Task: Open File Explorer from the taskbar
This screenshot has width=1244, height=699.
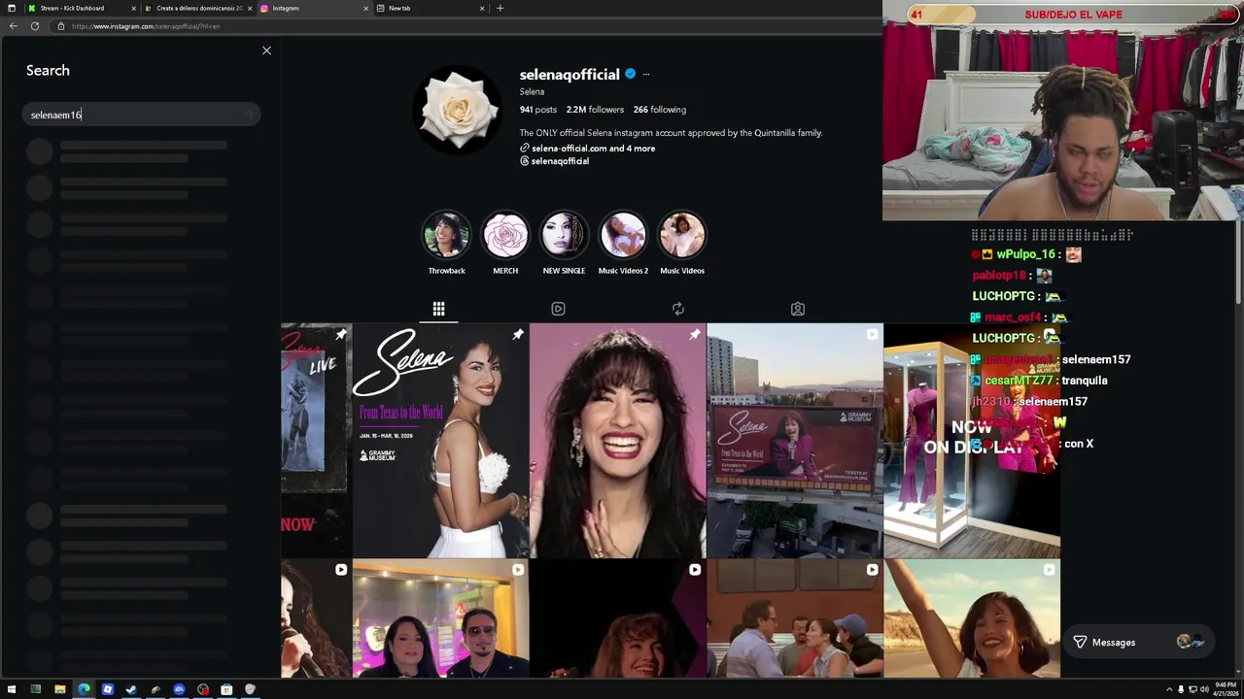Action: pos(59,689)
